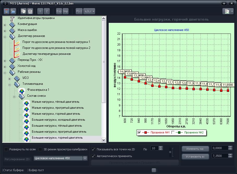Enable the 'Развернуть по осям' checkbox
The width and height of the screenshot is (237, 174).
[x=6, y=149]
